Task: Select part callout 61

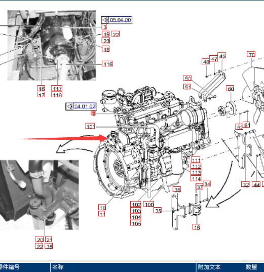Action: pos(246,125)
